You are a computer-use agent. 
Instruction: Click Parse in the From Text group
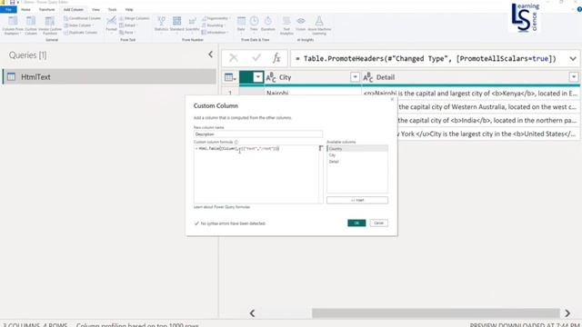click(x=127, y=33)
